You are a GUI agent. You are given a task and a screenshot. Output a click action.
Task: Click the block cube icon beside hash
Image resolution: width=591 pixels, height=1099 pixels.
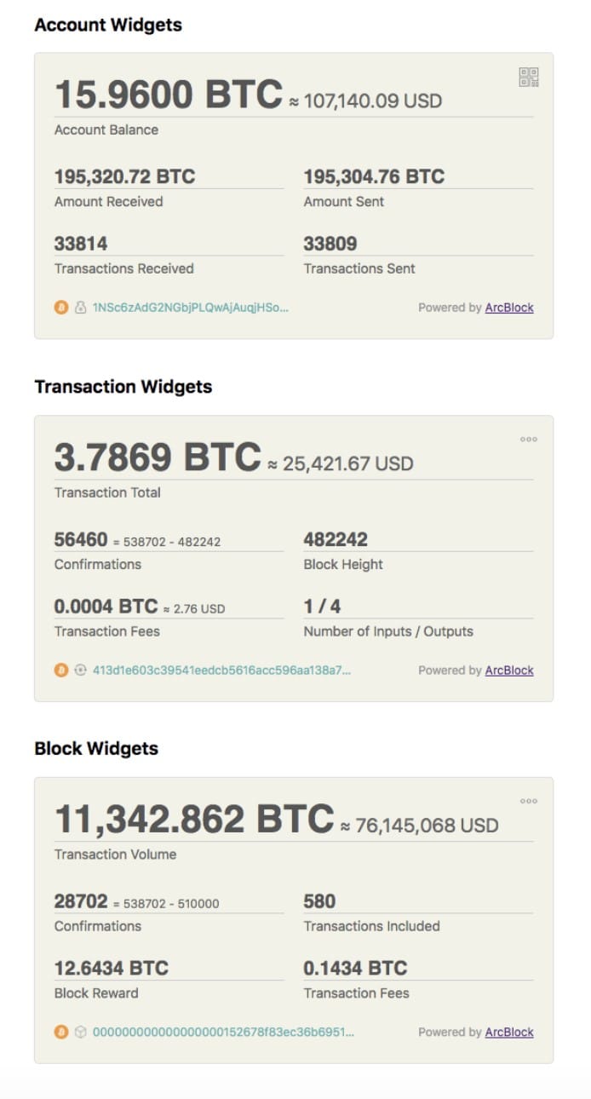pos(81,1033)
